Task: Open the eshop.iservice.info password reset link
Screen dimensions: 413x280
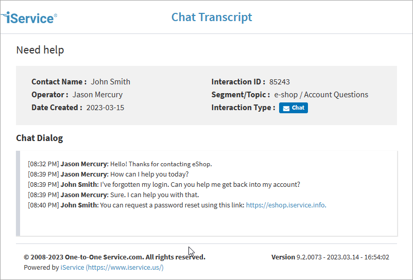Action: pos(286,205)
